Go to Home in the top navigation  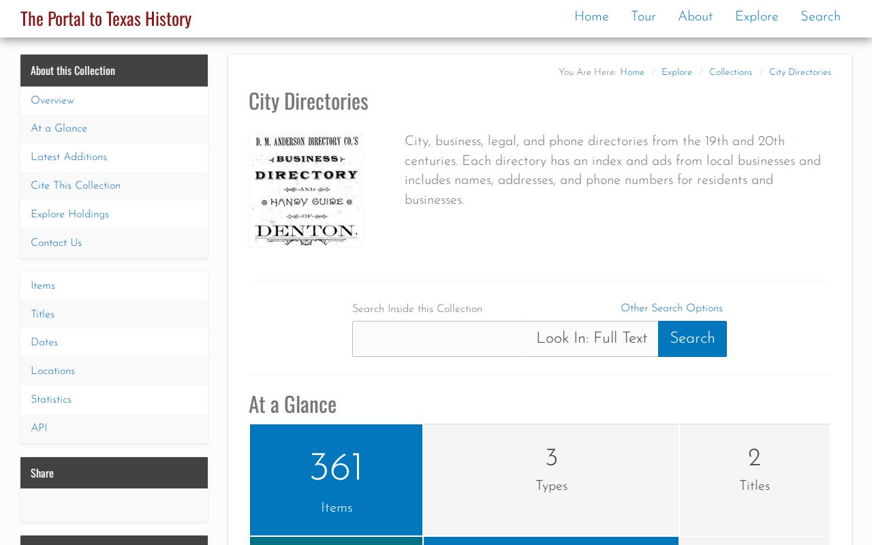pyautogui.click(x=591, y=16)
